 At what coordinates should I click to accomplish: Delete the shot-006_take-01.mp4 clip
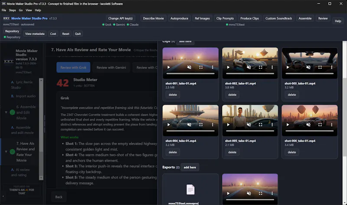tap(291, 152)
